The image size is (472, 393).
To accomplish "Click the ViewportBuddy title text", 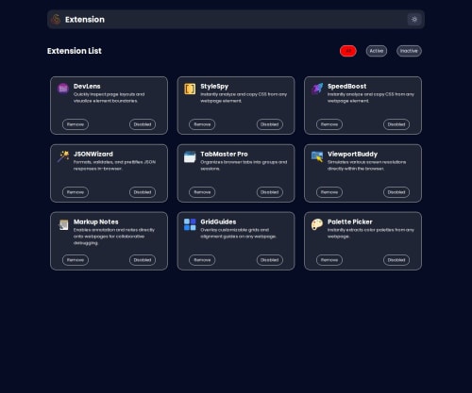I will 352,155.
